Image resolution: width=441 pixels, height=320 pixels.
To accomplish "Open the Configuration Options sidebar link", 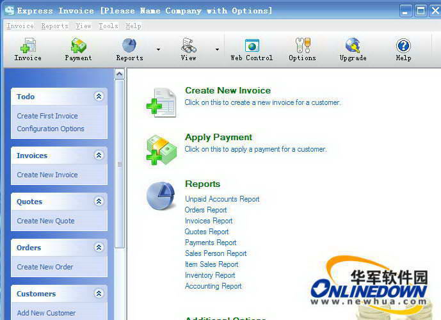I will point(51,129).
